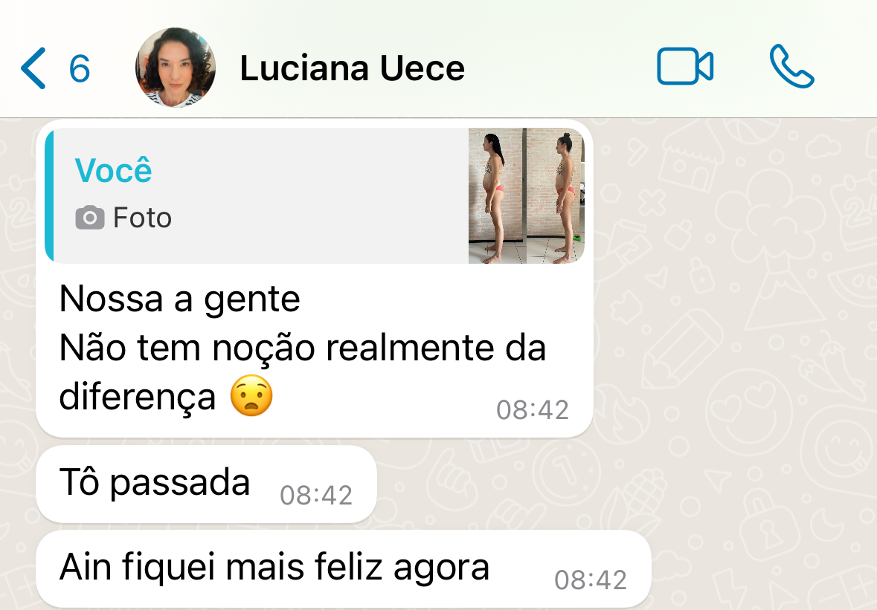Start a video call with Luciana Uece
This screenshot has width=877, height=610.
[x=684, y=66]
